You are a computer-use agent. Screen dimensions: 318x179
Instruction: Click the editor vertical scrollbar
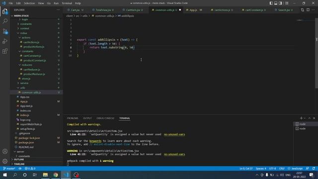[x=317, y=53]
